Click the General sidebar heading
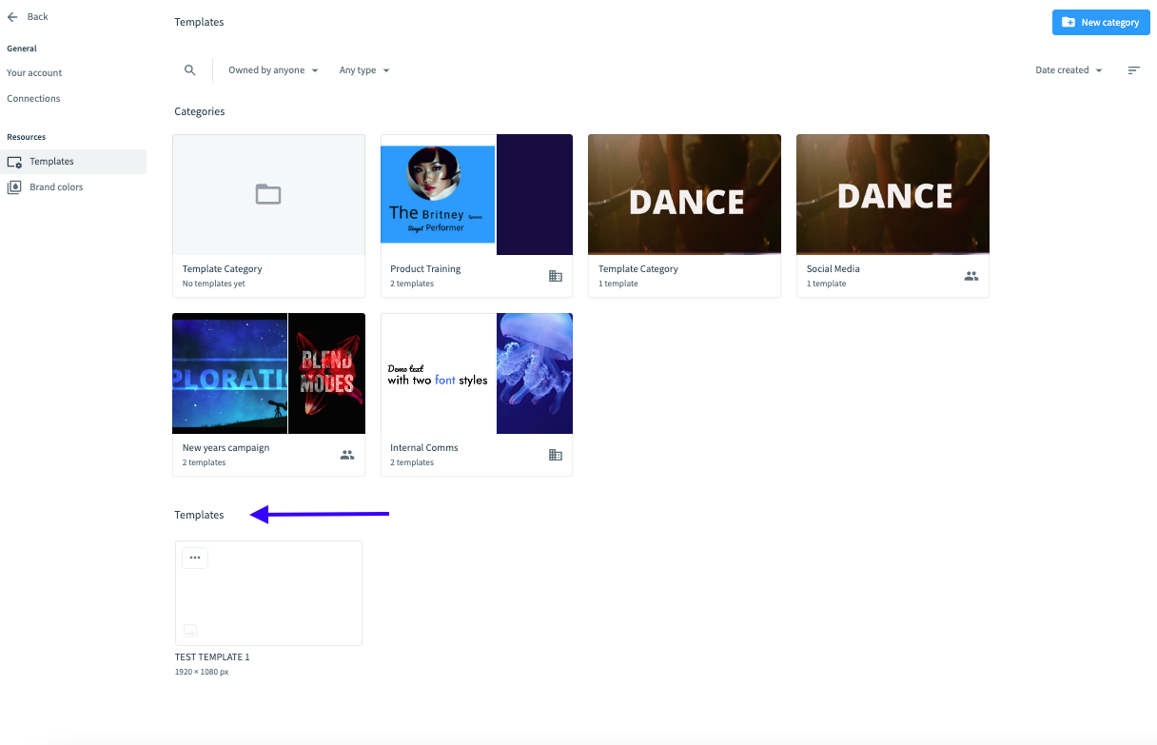 (x=22, y=49)
